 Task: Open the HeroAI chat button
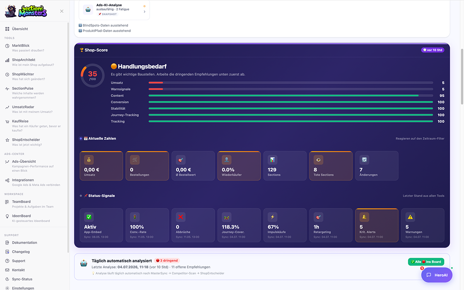(x=437, y=275)
